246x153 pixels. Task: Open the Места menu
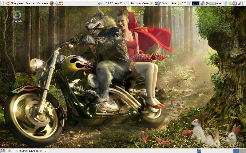point(30,3)
